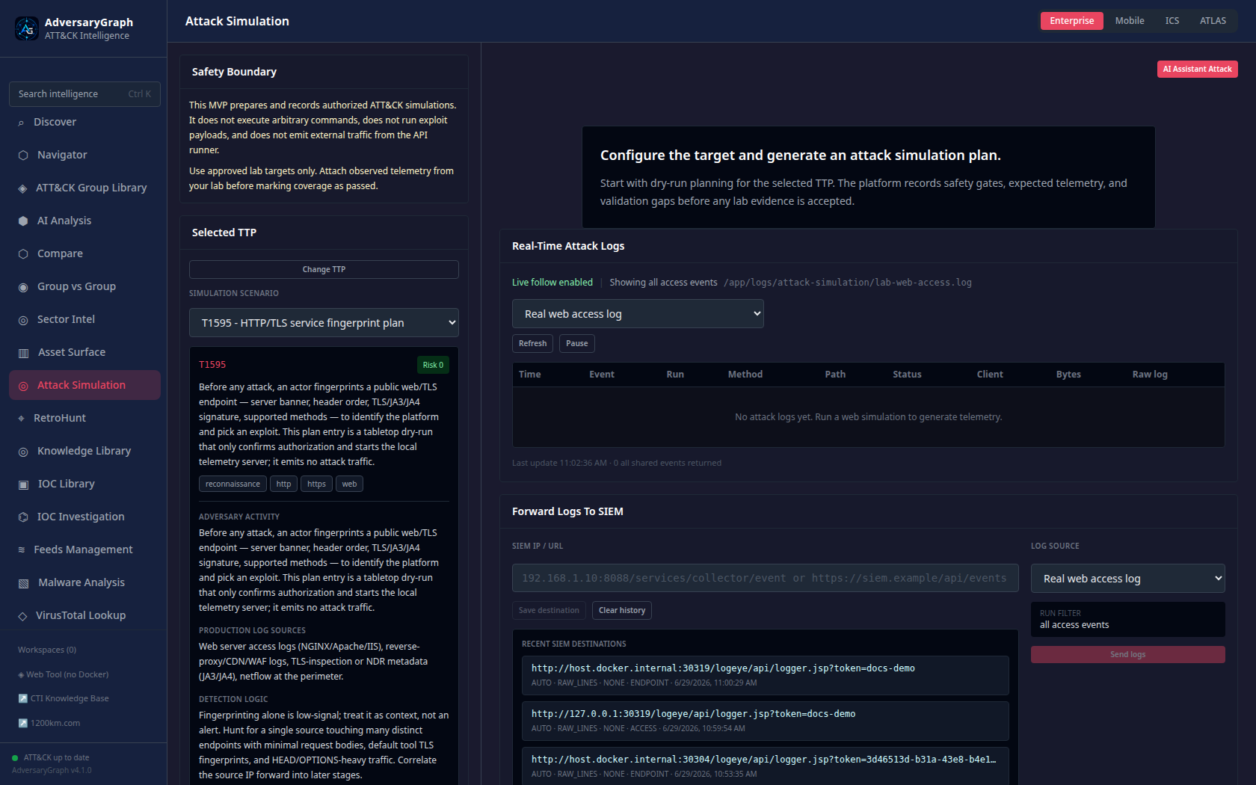Click the https tag
Image resolution: width=1256 pixels, height=785 pixels.
[316, 484]
